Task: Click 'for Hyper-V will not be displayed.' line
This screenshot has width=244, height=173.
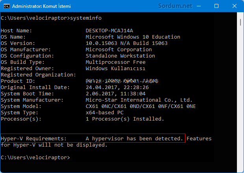Action: (x=54, y=145)
